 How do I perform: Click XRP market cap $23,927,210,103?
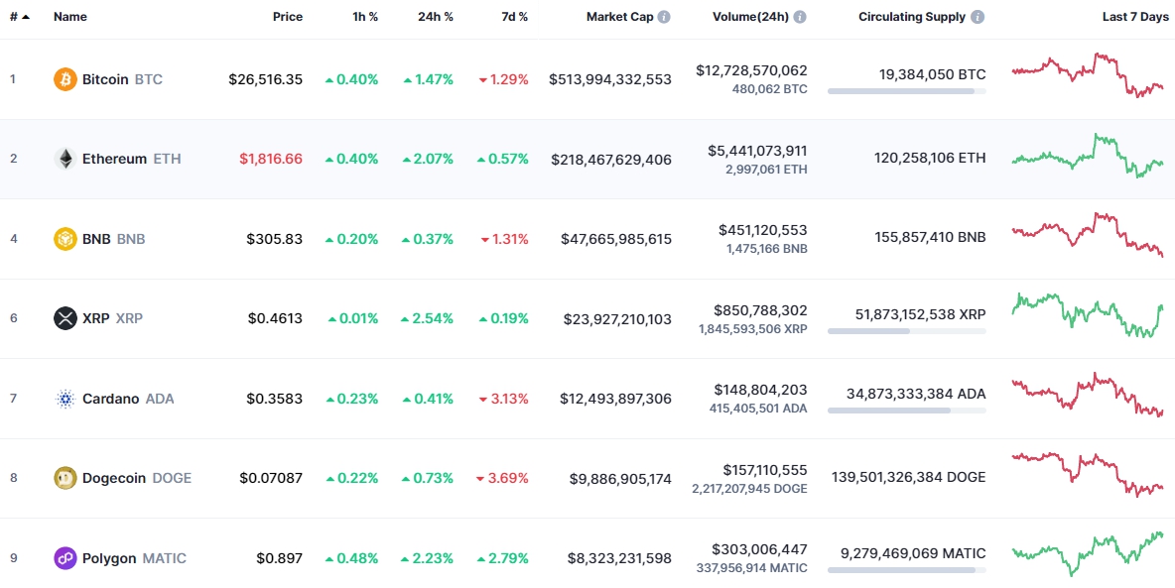(x=617, y=318)
